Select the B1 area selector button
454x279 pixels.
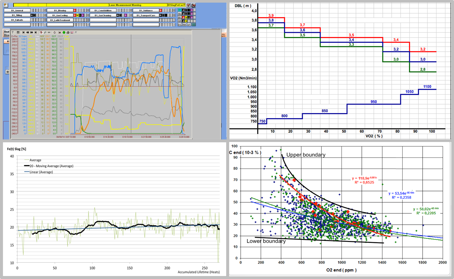click(x=179, y=10)
